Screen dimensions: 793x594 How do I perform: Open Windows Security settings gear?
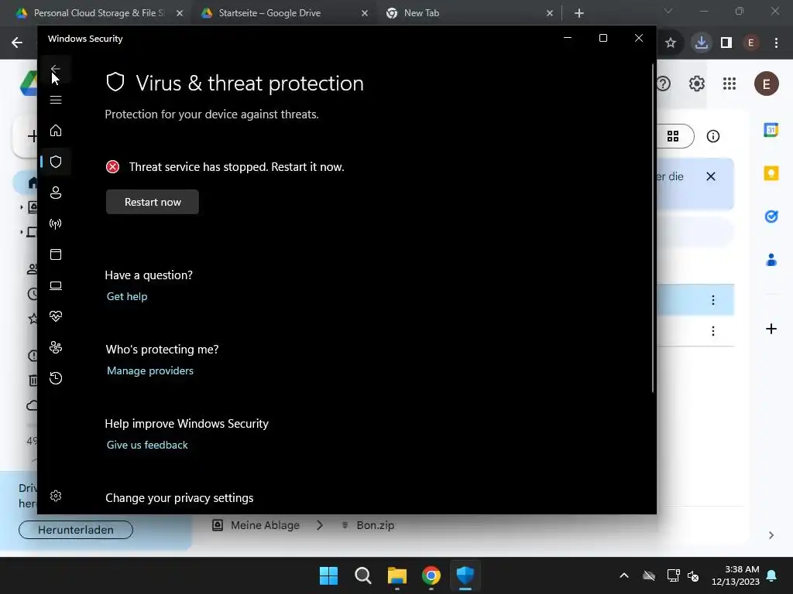pyautogui.click(x=56, y=496)
